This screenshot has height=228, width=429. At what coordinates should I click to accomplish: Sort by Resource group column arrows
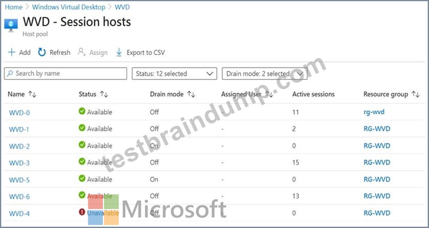(x=416, y=95)
